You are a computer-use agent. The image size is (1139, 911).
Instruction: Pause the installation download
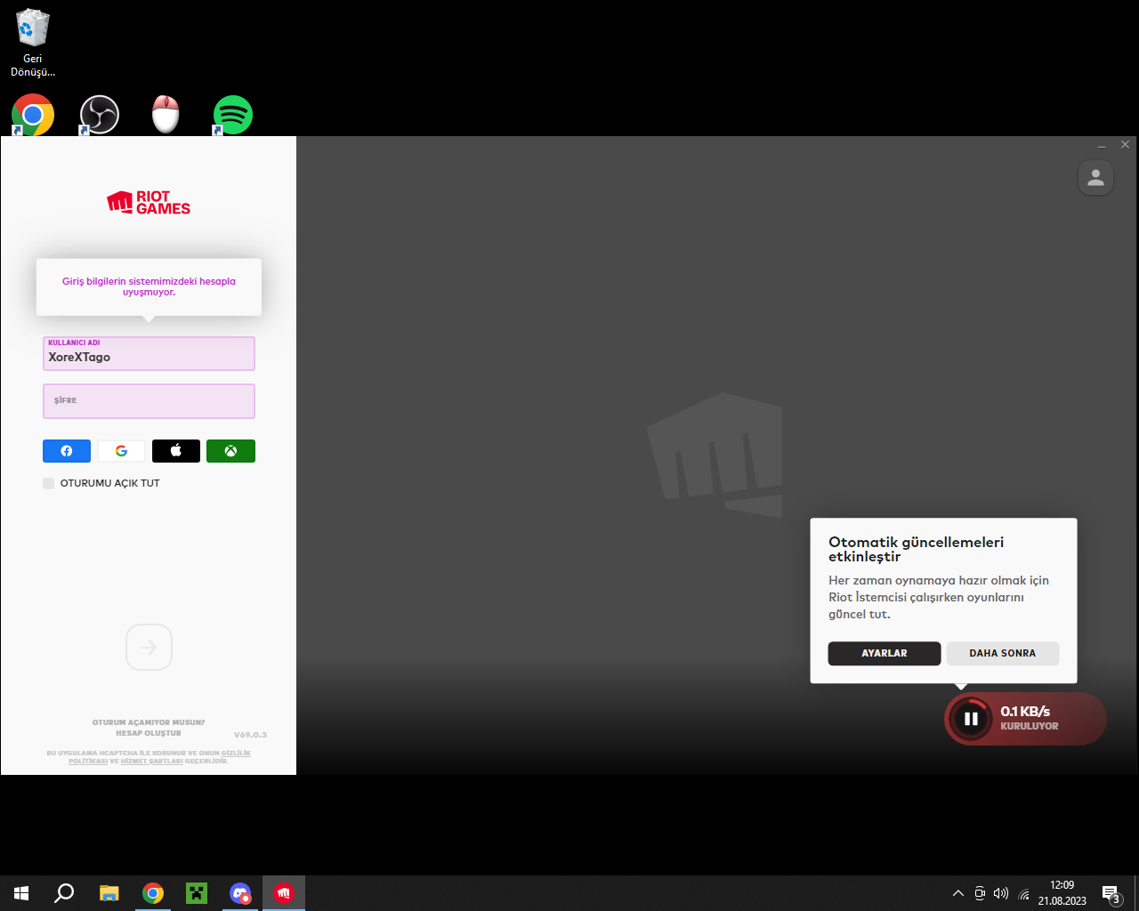[x=971, y=719]
